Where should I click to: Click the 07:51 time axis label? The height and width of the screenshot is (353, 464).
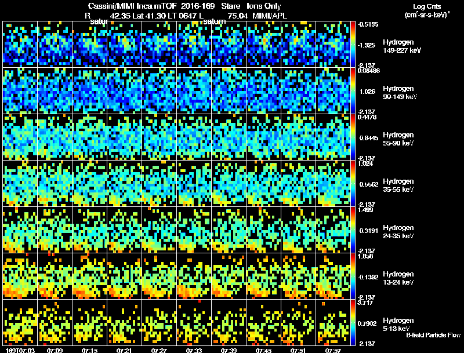pyautogui.click(x=298, y=350)
